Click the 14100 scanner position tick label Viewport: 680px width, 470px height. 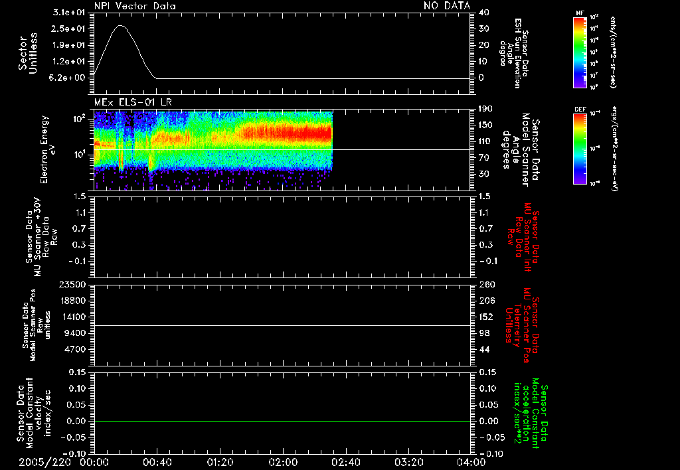coord(72,317)
